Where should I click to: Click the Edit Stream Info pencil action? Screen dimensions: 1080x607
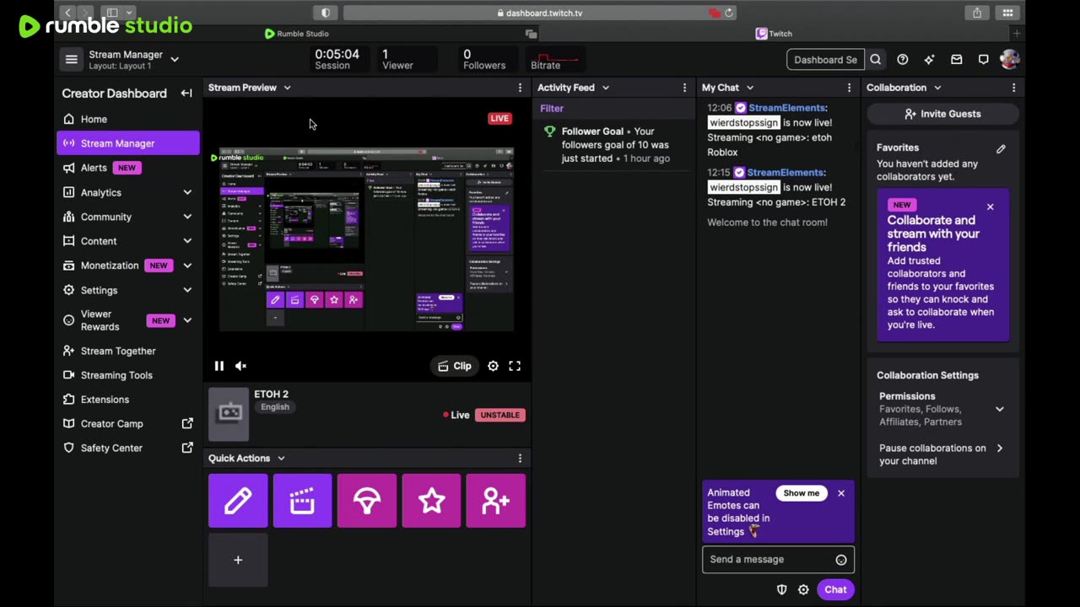[x=238, y=501]
